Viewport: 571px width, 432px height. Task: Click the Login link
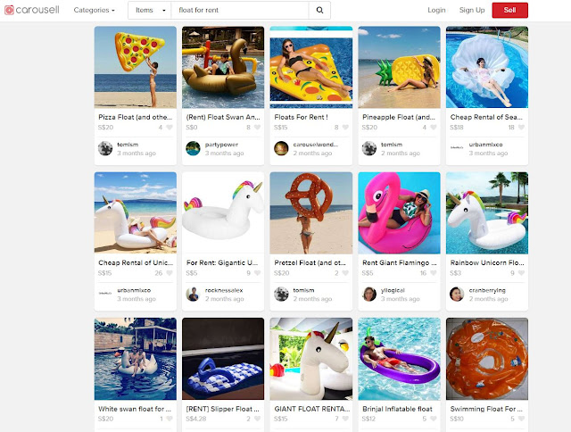(436, 10)
